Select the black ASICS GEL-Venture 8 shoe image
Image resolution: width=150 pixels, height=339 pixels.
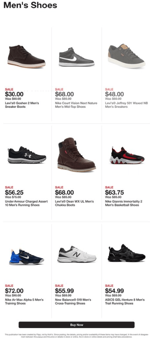click(127, 253)
